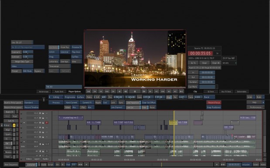
Task: Open the Blend mode dropdown
Action: click(x=209, y=97)
